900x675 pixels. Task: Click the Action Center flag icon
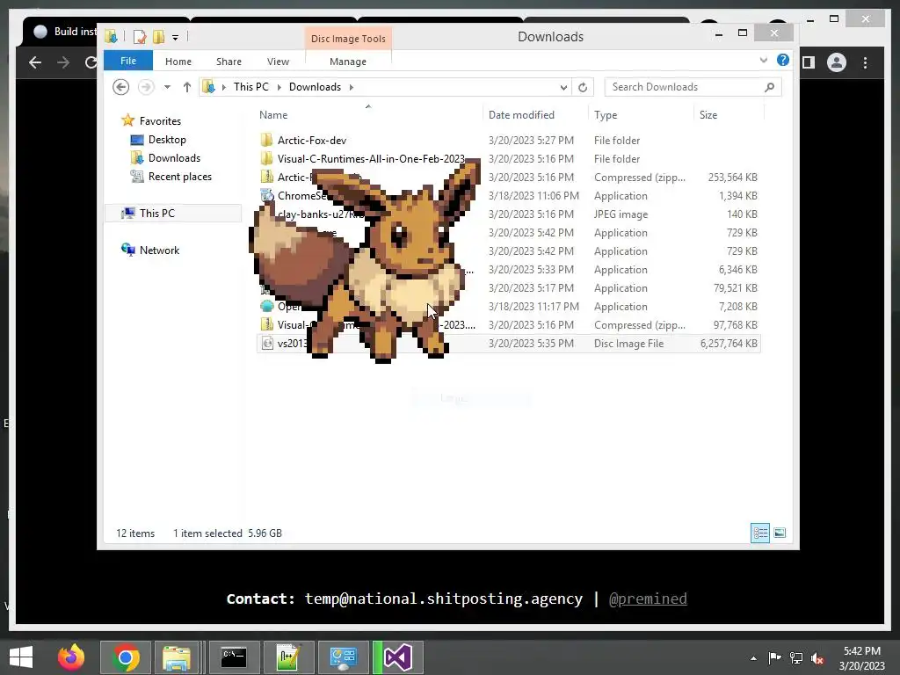[774, 657]
